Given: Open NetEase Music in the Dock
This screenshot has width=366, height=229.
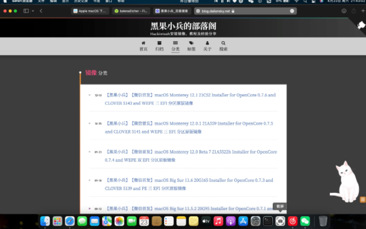Looking at the screenshot, I should pos(292,221).
